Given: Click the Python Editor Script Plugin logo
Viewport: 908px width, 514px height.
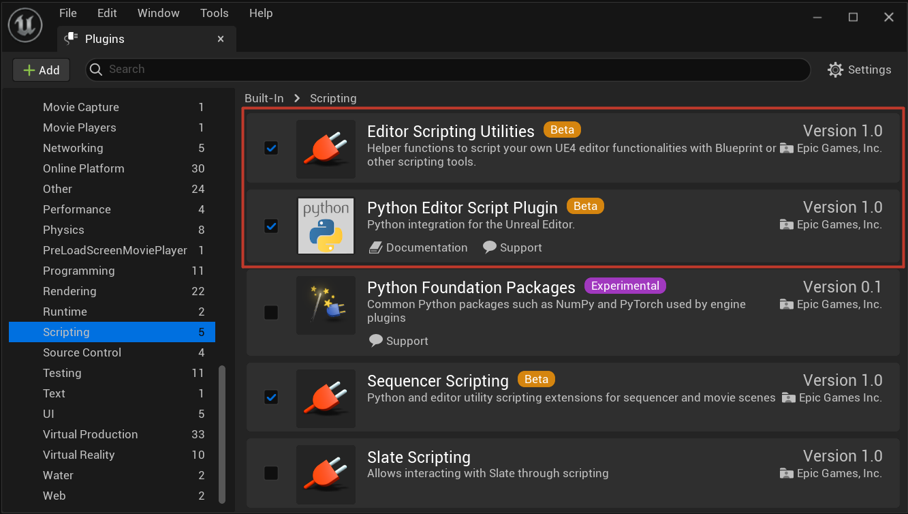Looking at the screenshot, I should (x=326, y=226).
